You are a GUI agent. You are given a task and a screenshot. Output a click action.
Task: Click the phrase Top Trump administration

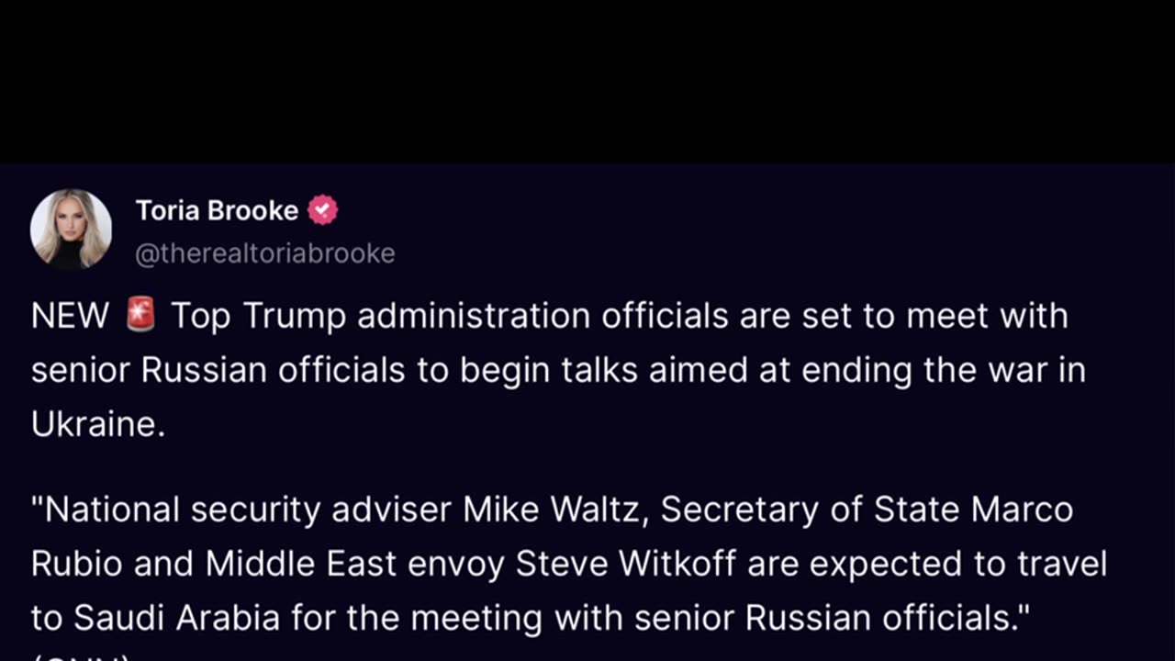tap(381, 316)
